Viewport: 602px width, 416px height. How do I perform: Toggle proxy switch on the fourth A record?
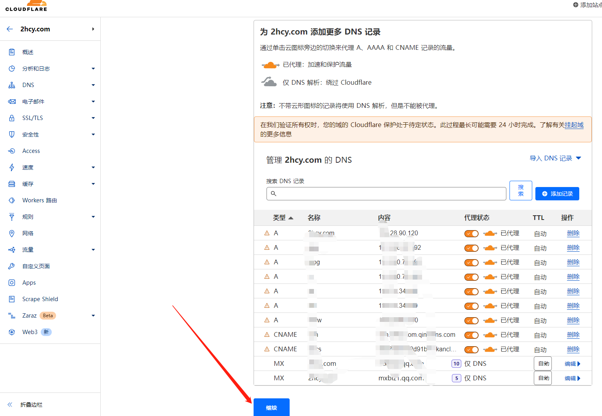[x=471, y=277]
